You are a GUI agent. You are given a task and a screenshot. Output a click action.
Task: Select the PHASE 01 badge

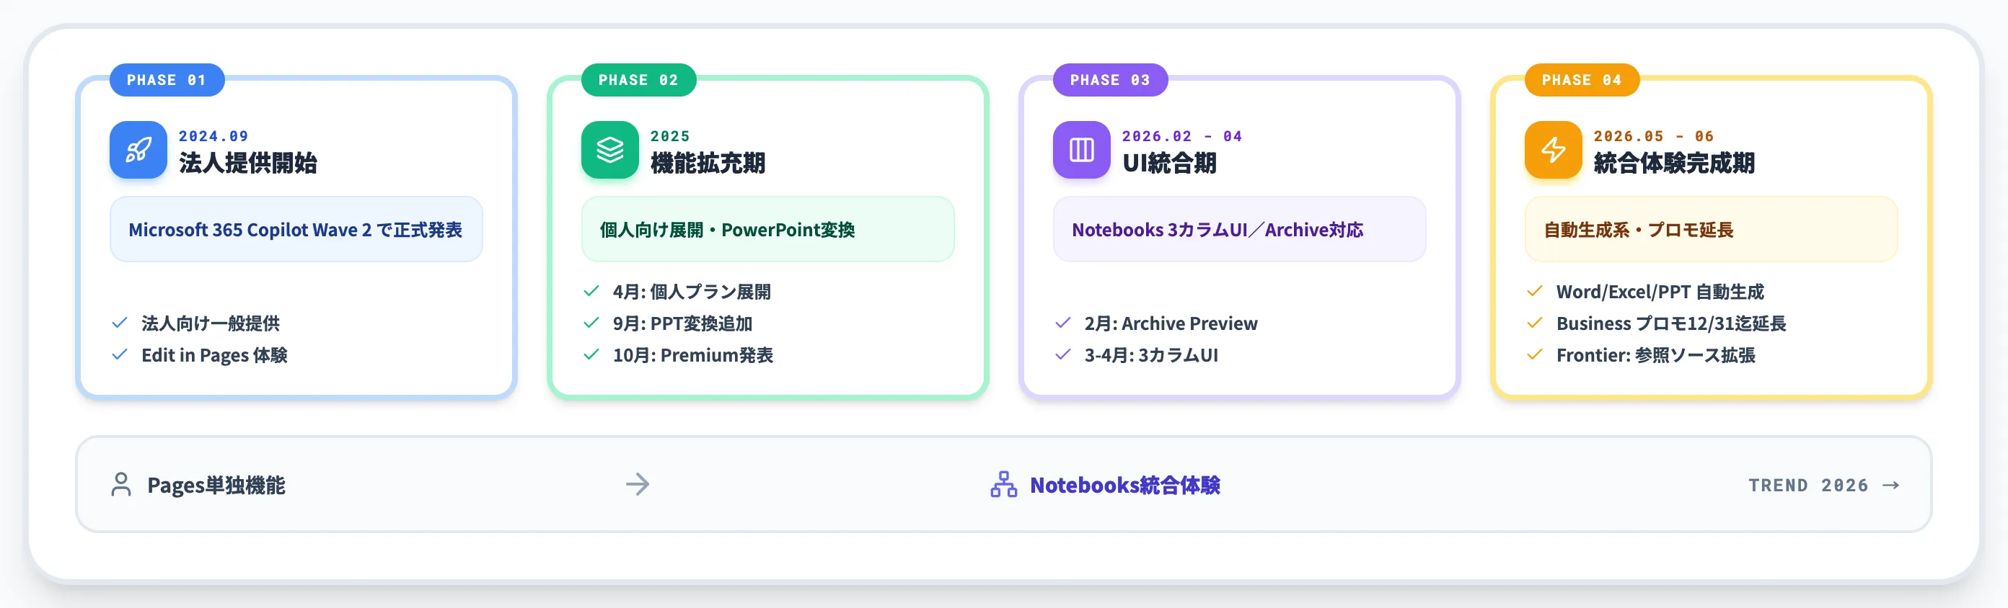(x=167, y=79)
